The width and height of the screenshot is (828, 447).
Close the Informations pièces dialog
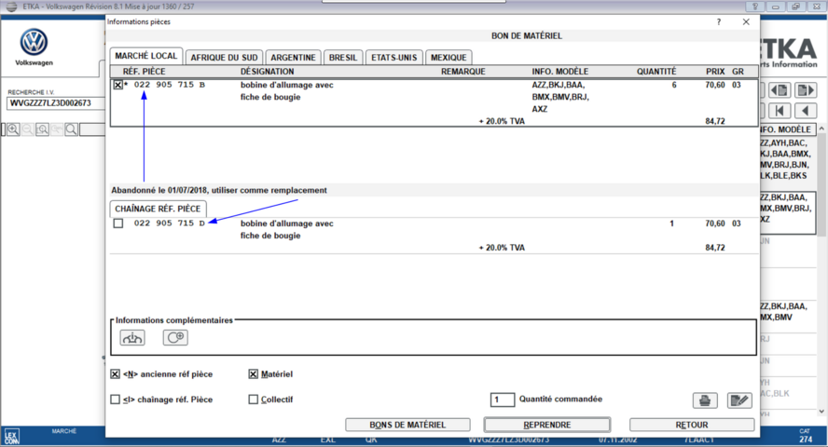click(x=746, y=21)
